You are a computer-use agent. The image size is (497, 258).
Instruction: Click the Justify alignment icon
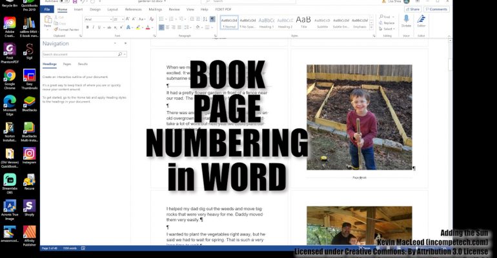point(179,28)
